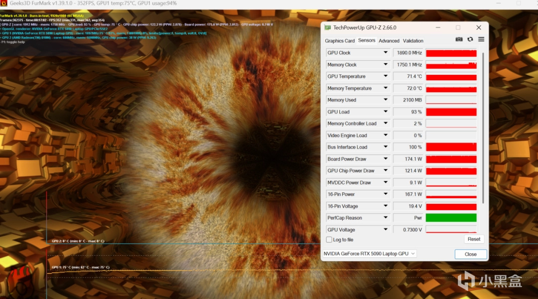Click the FurMark GPU 2 temperature graph label
The width and height of the screenshot is (538, 299).
pyautogui.click(x=78, y=241)
